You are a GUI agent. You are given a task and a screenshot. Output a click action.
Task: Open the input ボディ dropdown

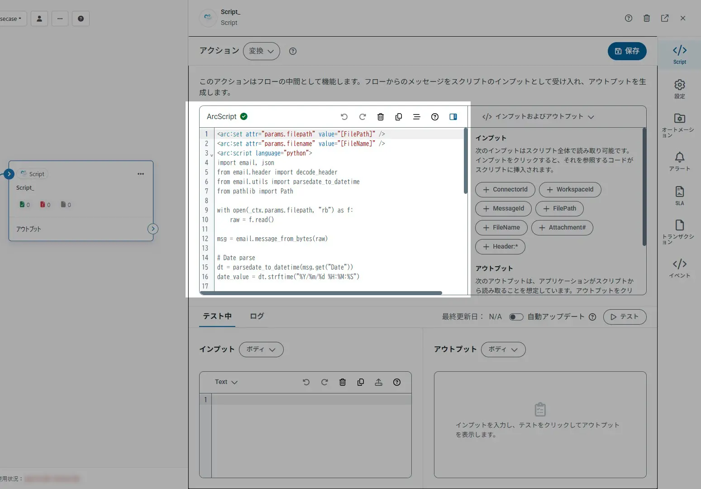[261, 349]
